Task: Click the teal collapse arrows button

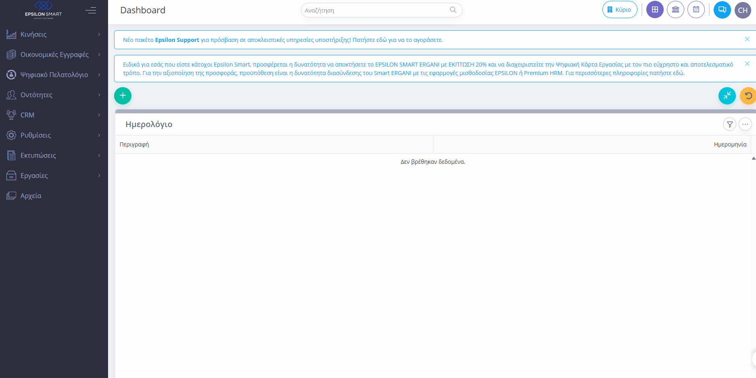Action: (727, 96)
